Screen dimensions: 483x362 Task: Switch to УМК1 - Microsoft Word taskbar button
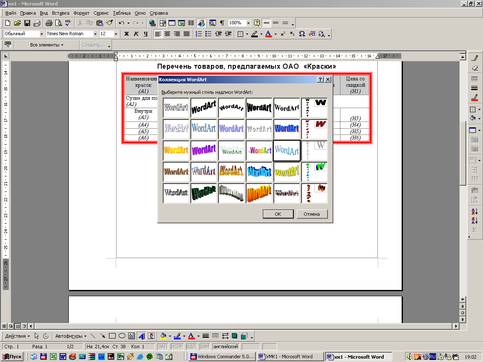[290, 357]
